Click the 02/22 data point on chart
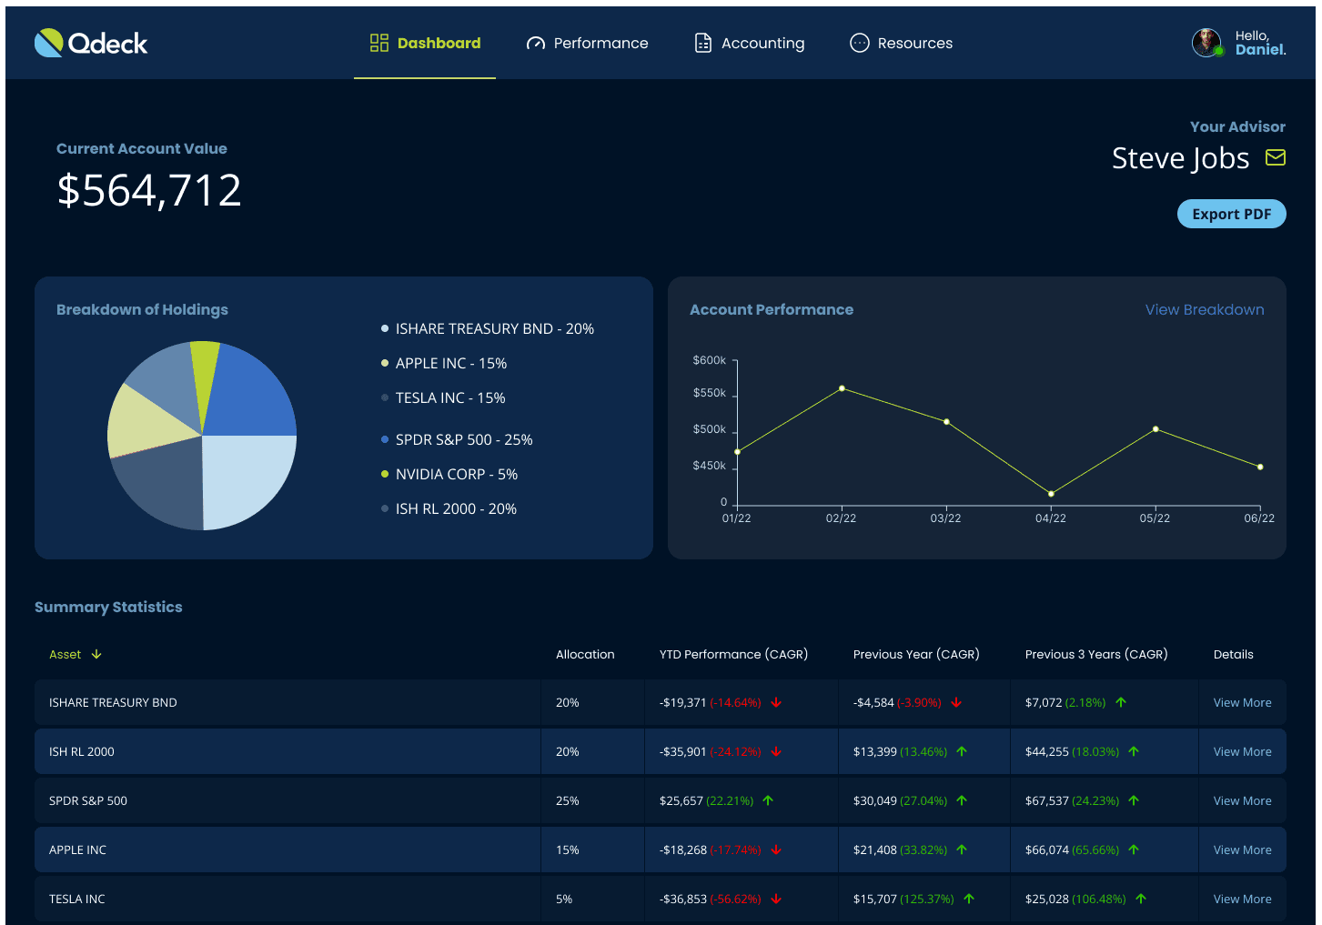 click(x=842, y=388)
